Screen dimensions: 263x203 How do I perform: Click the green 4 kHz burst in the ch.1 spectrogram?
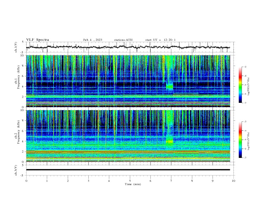tap(169, 87)
